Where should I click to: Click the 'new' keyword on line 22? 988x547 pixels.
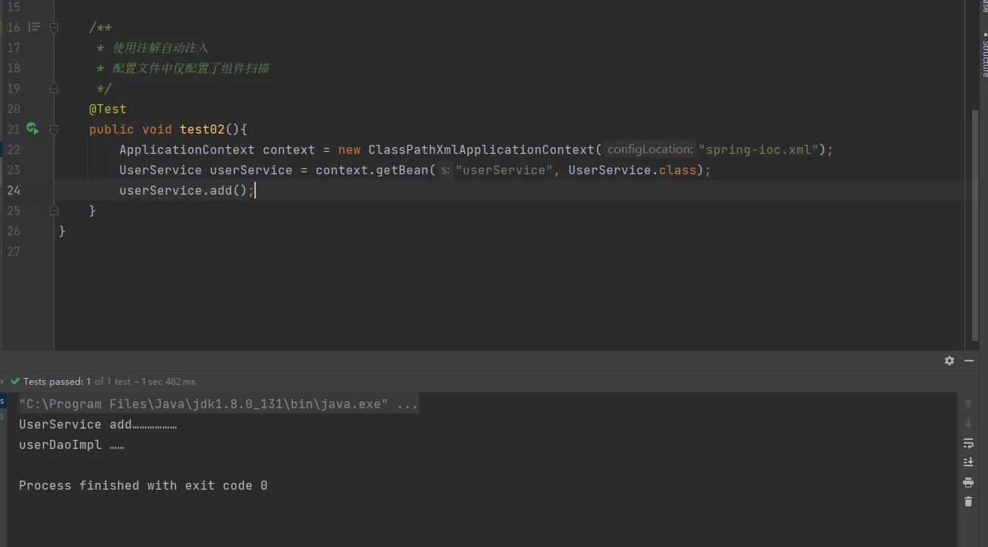coord(349,149)
